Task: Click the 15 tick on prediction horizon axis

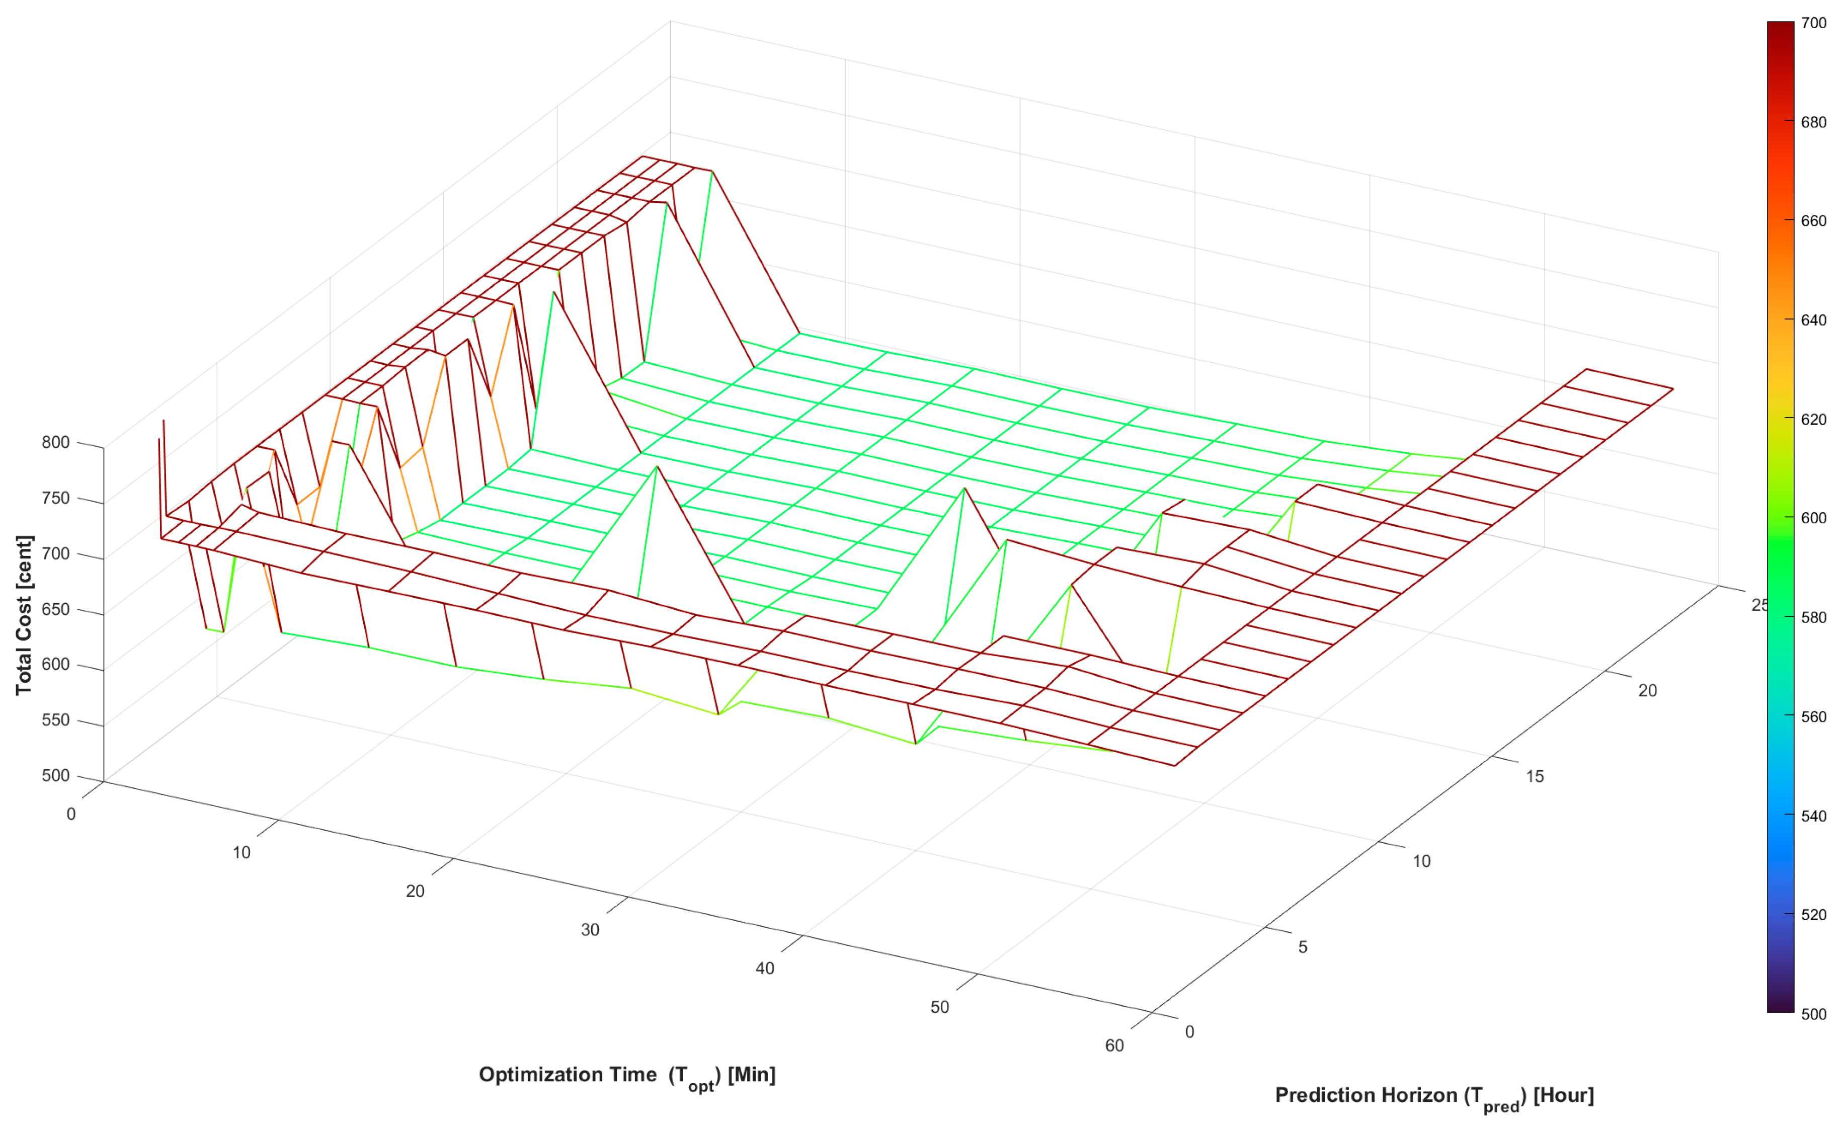Action: tap(1535, 777)
